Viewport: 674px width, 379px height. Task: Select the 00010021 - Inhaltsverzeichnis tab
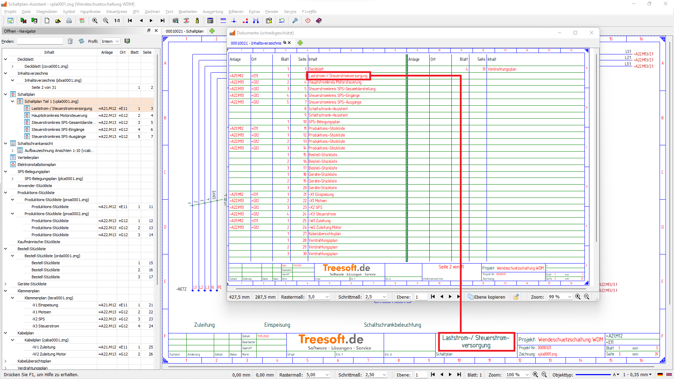tap(256, 43)
